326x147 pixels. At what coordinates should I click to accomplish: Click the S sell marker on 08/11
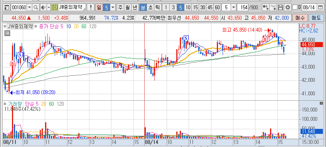pyautogui.click(x=20, y=55)
